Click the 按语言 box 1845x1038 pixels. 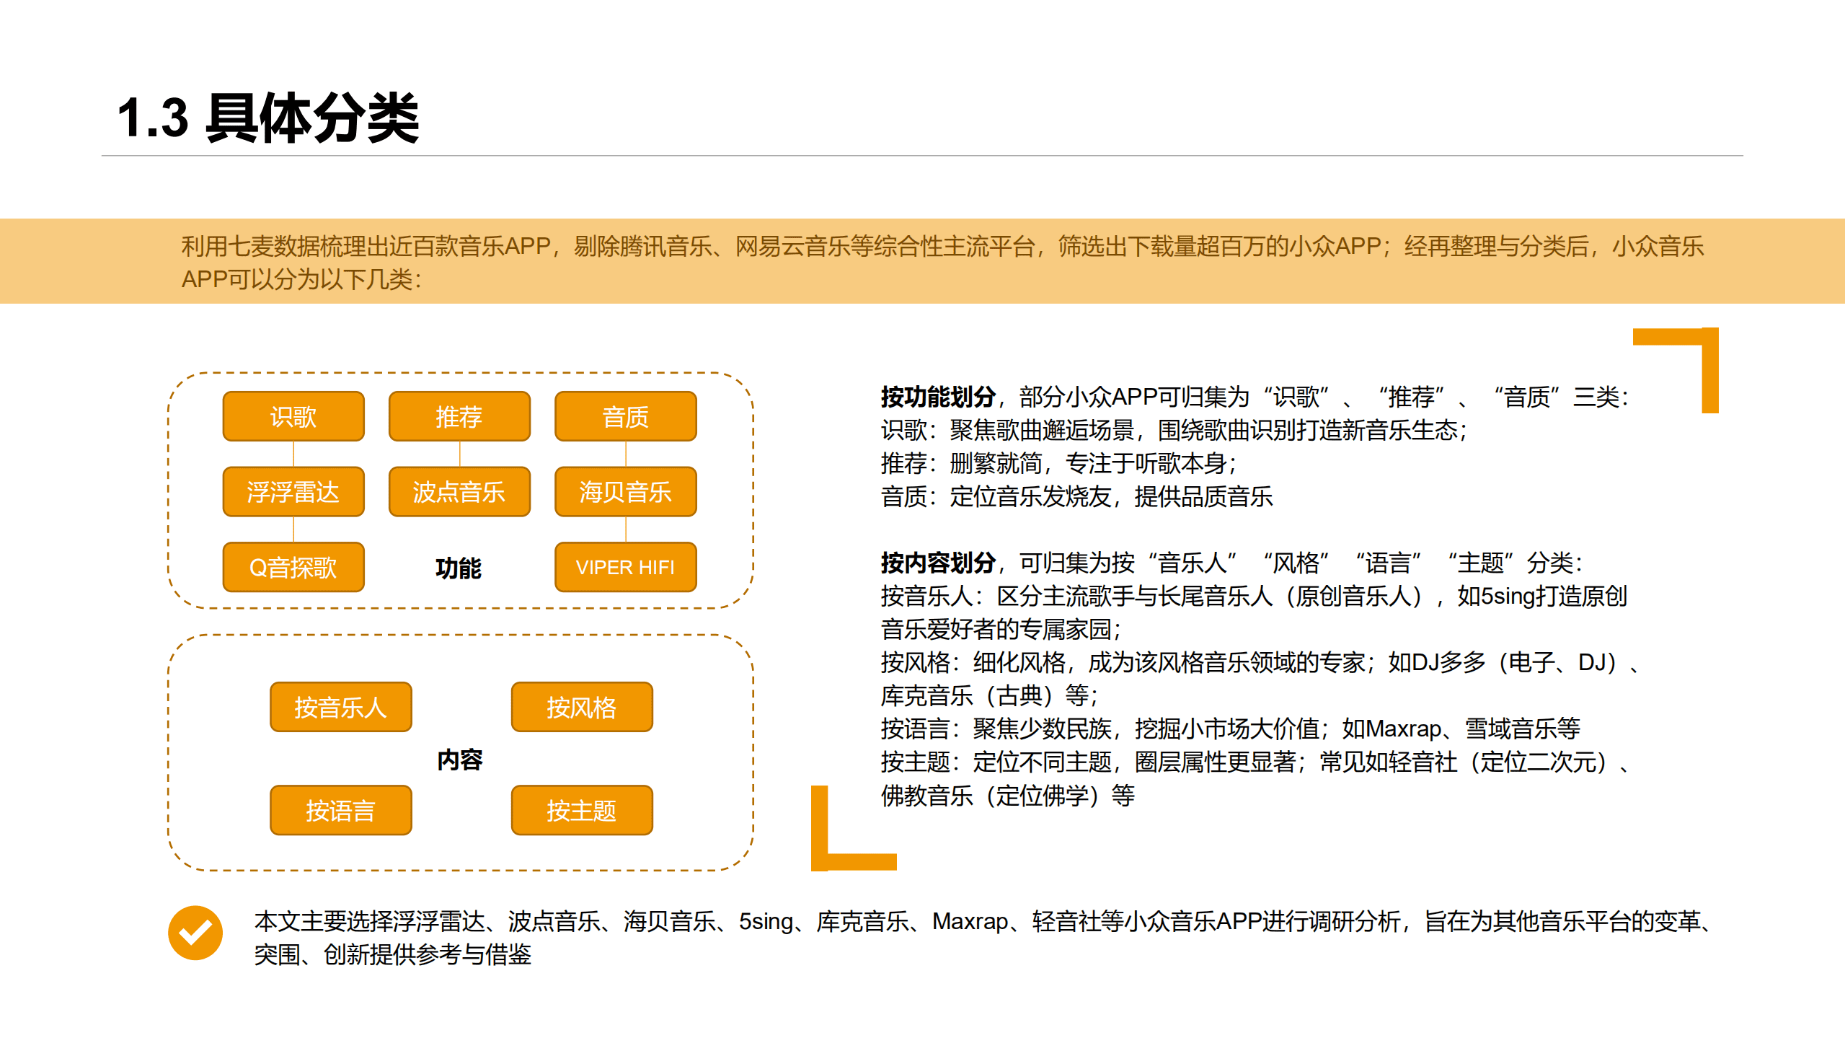pyautogui.click(x=340, y=811)
